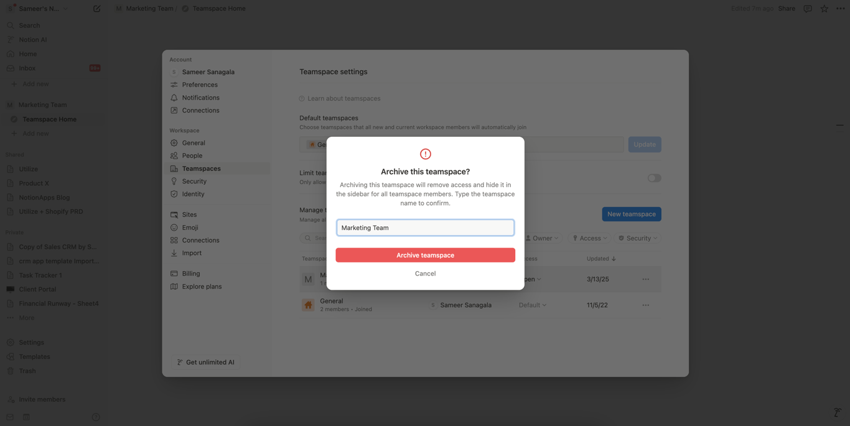Screen dimensions: 850x426
Task: Open the Security filter dropdown
Action: click(x=638, y=238)
